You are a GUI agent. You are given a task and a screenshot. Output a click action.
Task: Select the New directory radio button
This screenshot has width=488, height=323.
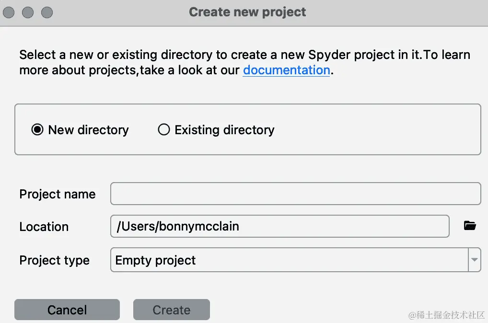tap(37, 130)
